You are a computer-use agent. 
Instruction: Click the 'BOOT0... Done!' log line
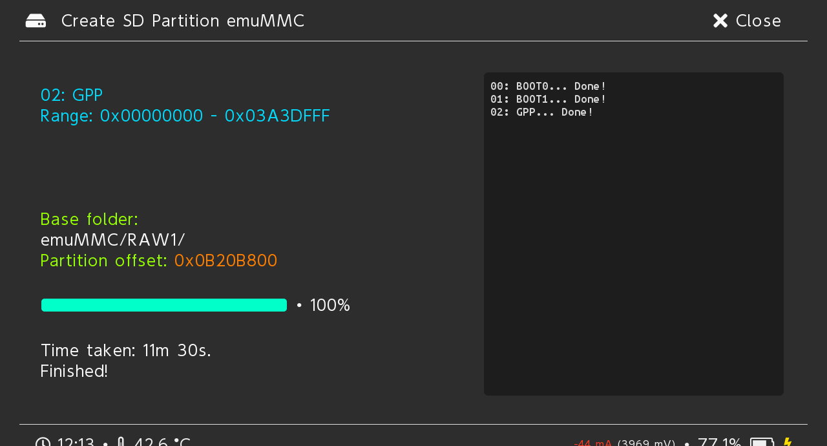(x=548, y=86)
